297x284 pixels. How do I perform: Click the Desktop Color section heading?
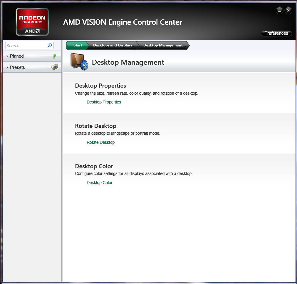(94, 166)
